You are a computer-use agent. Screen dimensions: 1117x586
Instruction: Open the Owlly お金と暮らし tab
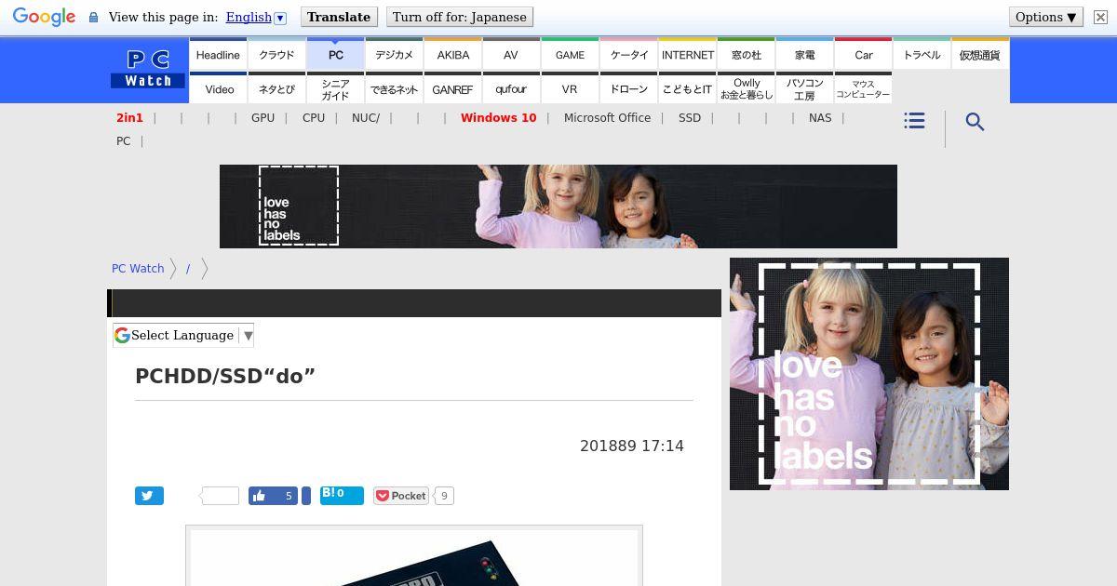[x=746, y=88]
